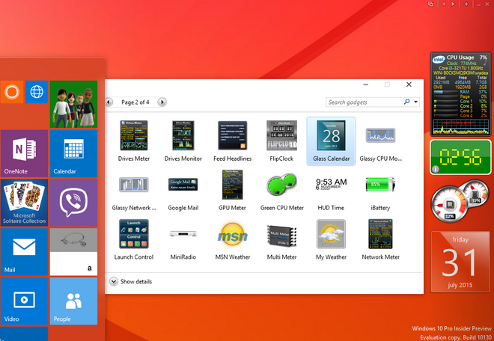The width and height of the screenshot is (494, 341).
Task: Click the CPU Usage gadget on desktop
Action: pos(460,94)
